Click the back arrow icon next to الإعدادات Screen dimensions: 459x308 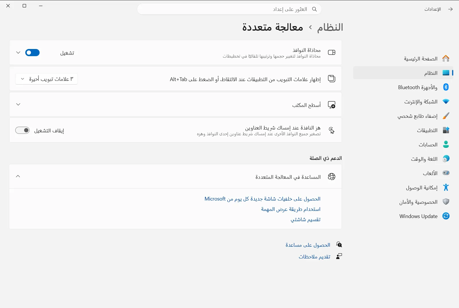[450, 9]
